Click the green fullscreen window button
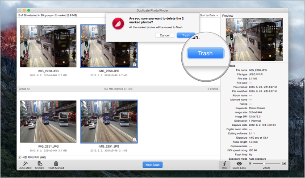Image resolution: width=305 pixels, height=178 pixels. (x=29, y=10)
